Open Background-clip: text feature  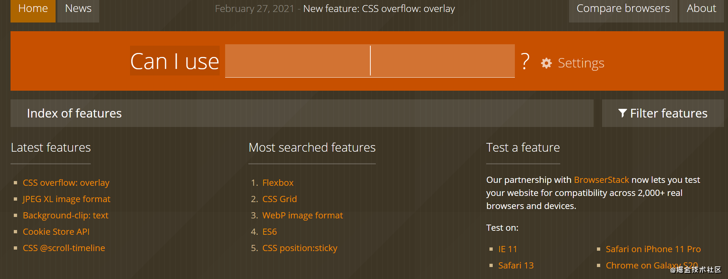click(x=66, y=215)
